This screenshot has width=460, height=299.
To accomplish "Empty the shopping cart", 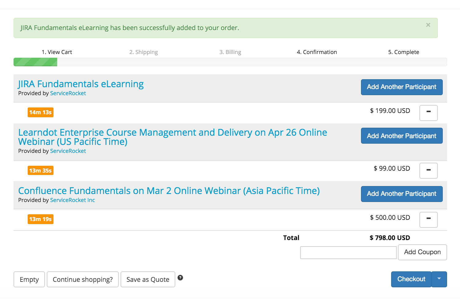I will [29, 279].
